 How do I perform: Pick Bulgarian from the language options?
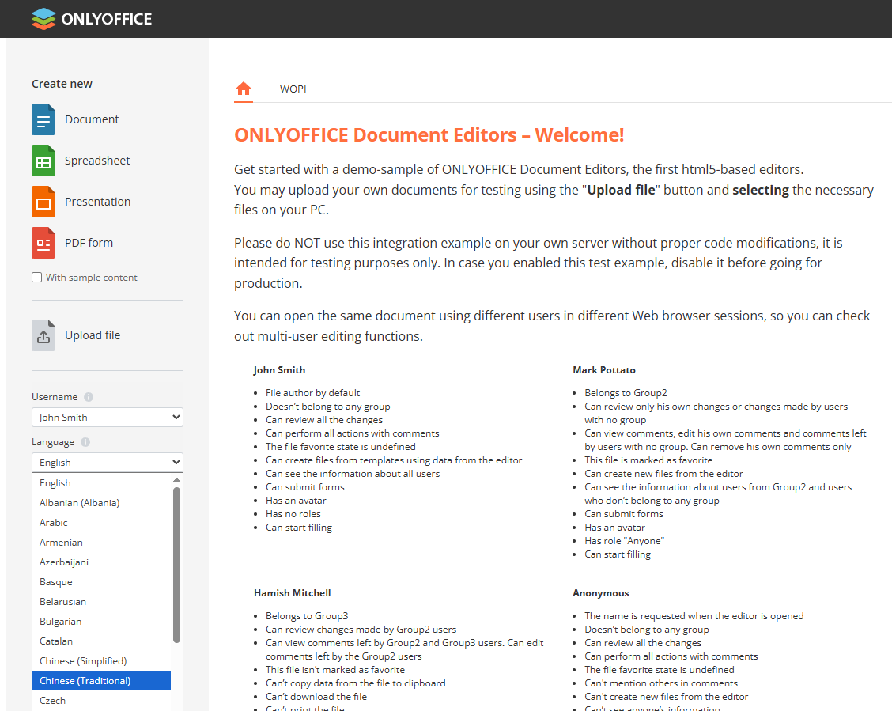(61, 622)
